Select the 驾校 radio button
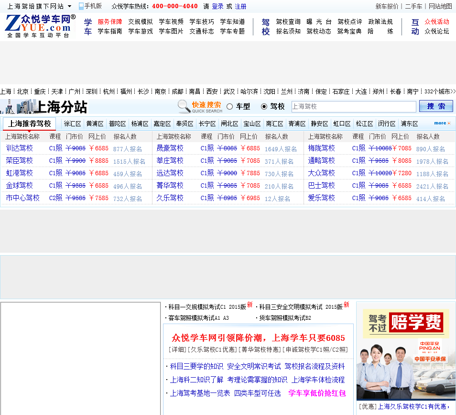The image size is (456, 415). [264, 107]
